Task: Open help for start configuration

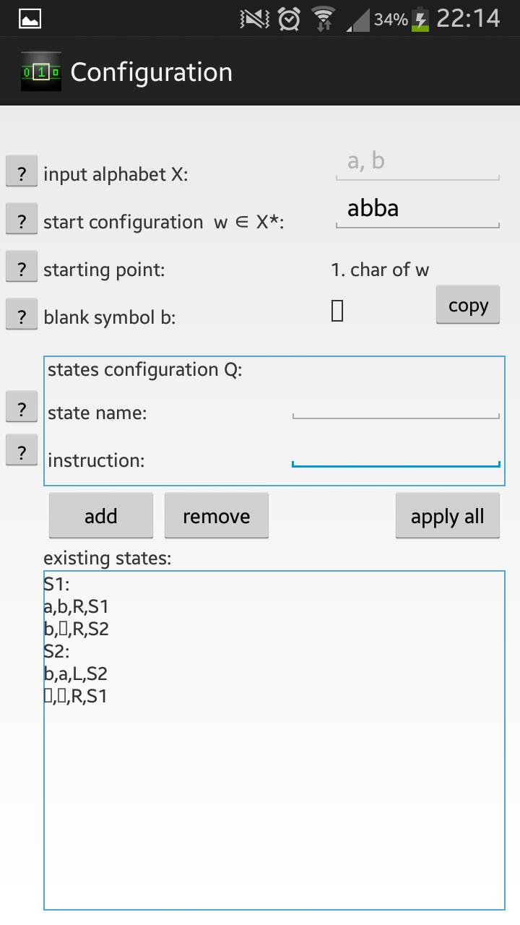Action: tap(22, 221)
